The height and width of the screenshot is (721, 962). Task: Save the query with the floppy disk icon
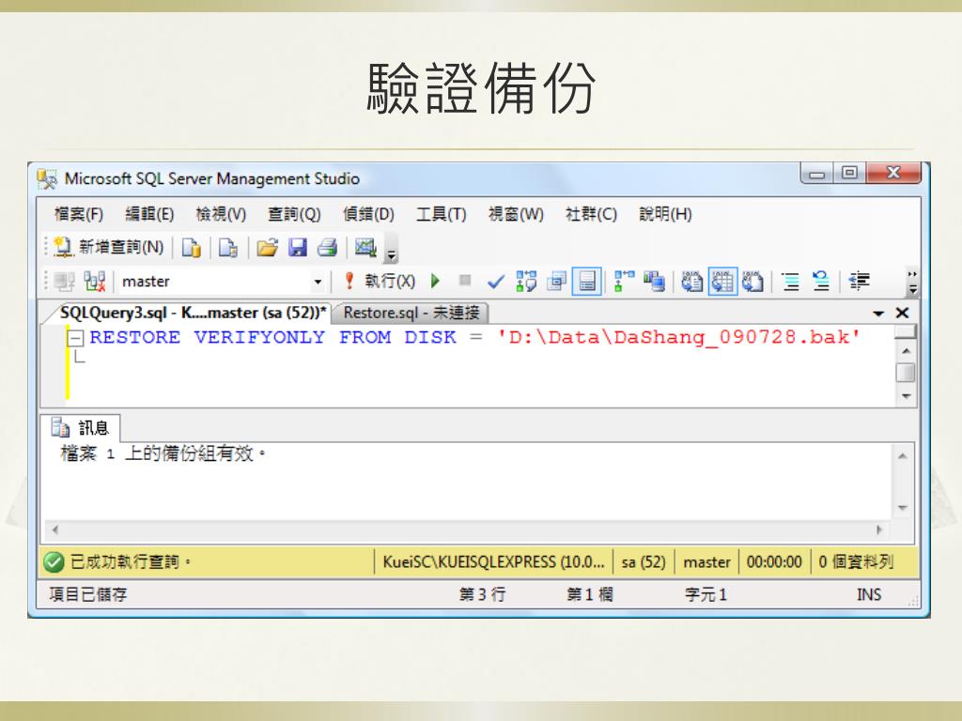tap(298, 248)
